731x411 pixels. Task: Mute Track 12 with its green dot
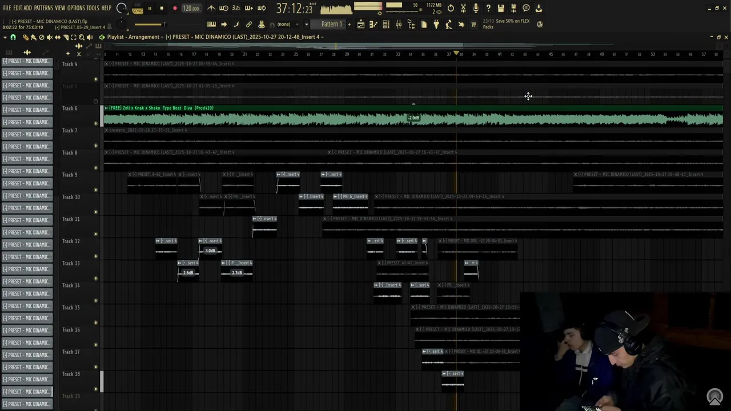[x=95, y=256]
